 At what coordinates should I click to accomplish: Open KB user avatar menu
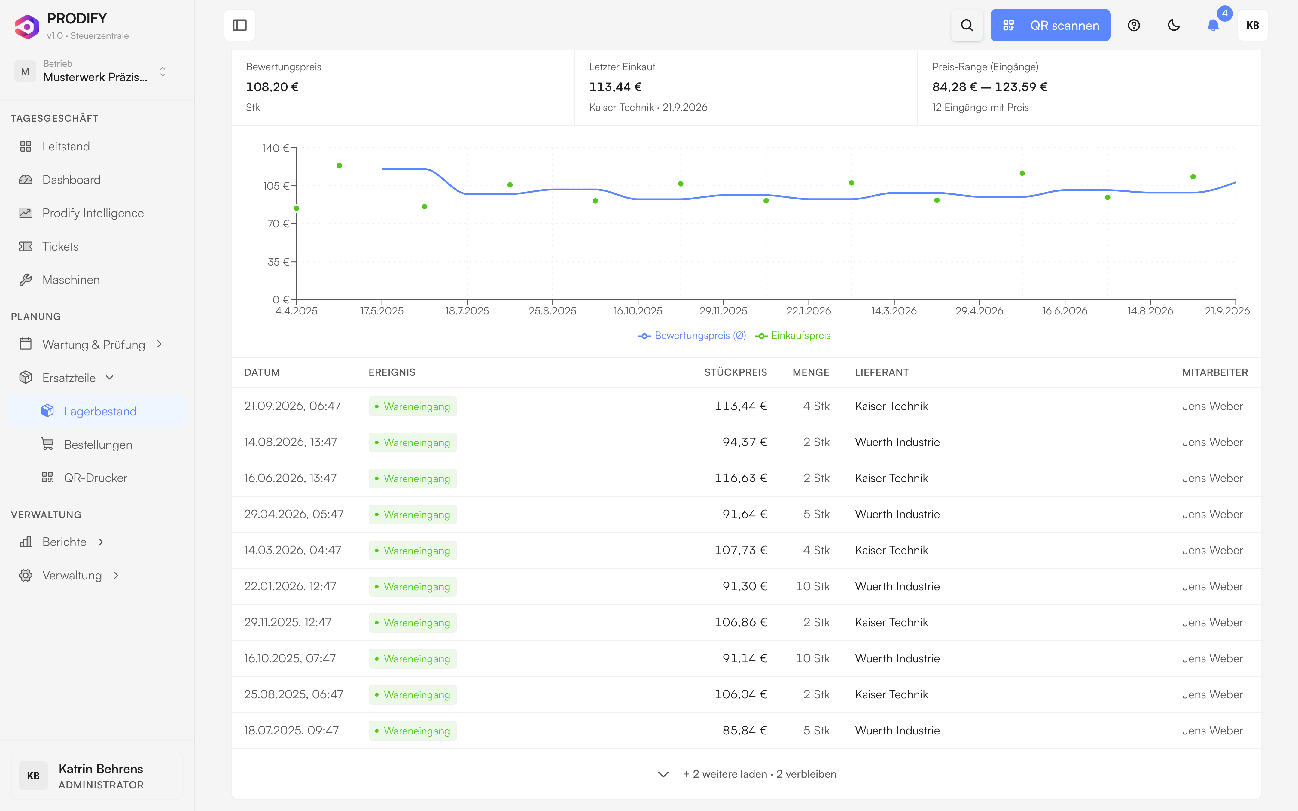(1252, 25)
